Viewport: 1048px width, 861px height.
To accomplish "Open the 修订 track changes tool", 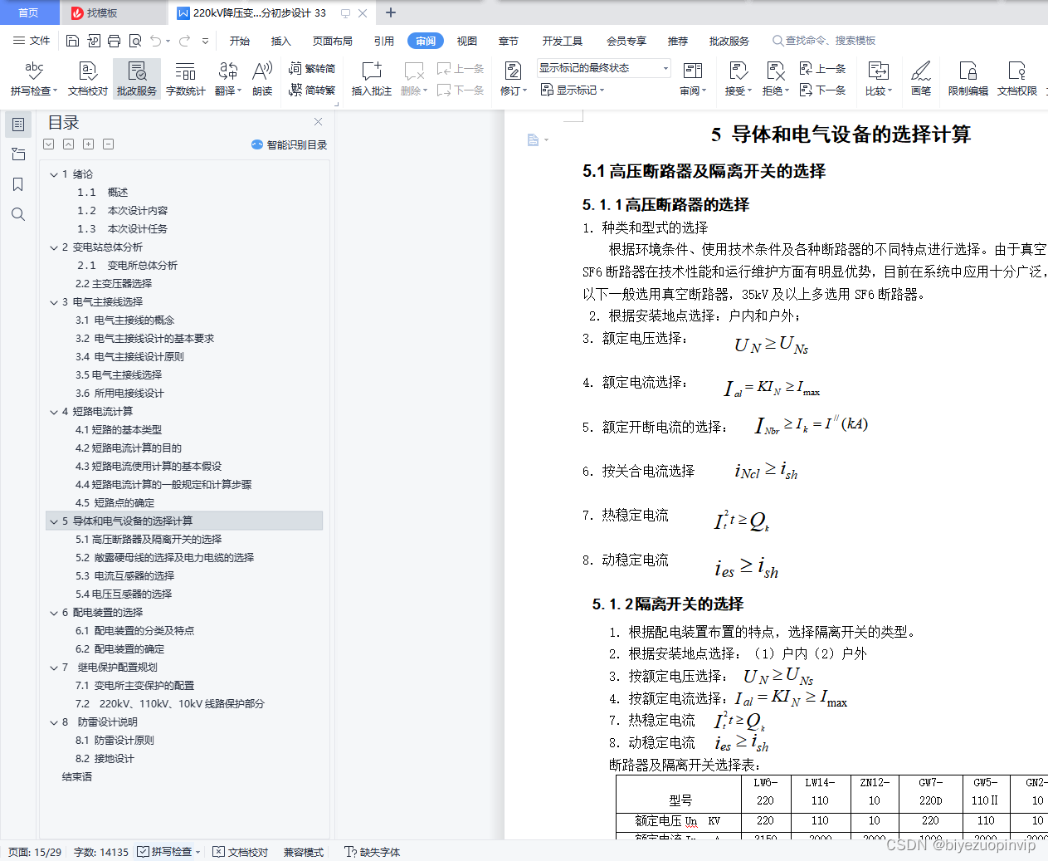I will click(x=514, y=79).
